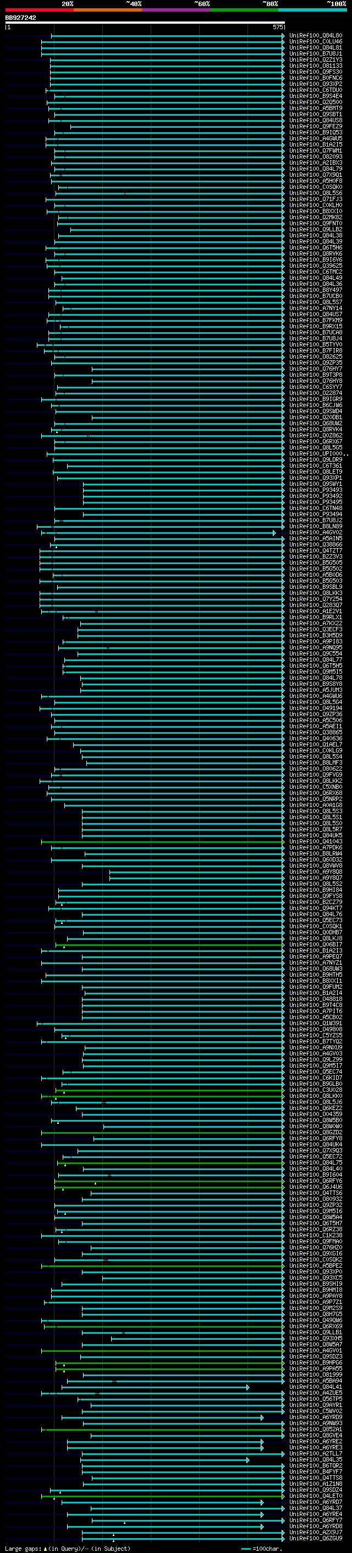This screenshot has height=1553, width=352.
Task: Click the UniRef100_A2X9J7 label
Action: tap(315, 1533)
